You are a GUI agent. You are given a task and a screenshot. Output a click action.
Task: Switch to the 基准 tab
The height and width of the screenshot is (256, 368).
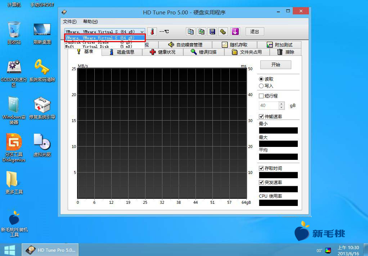[85, 51]
